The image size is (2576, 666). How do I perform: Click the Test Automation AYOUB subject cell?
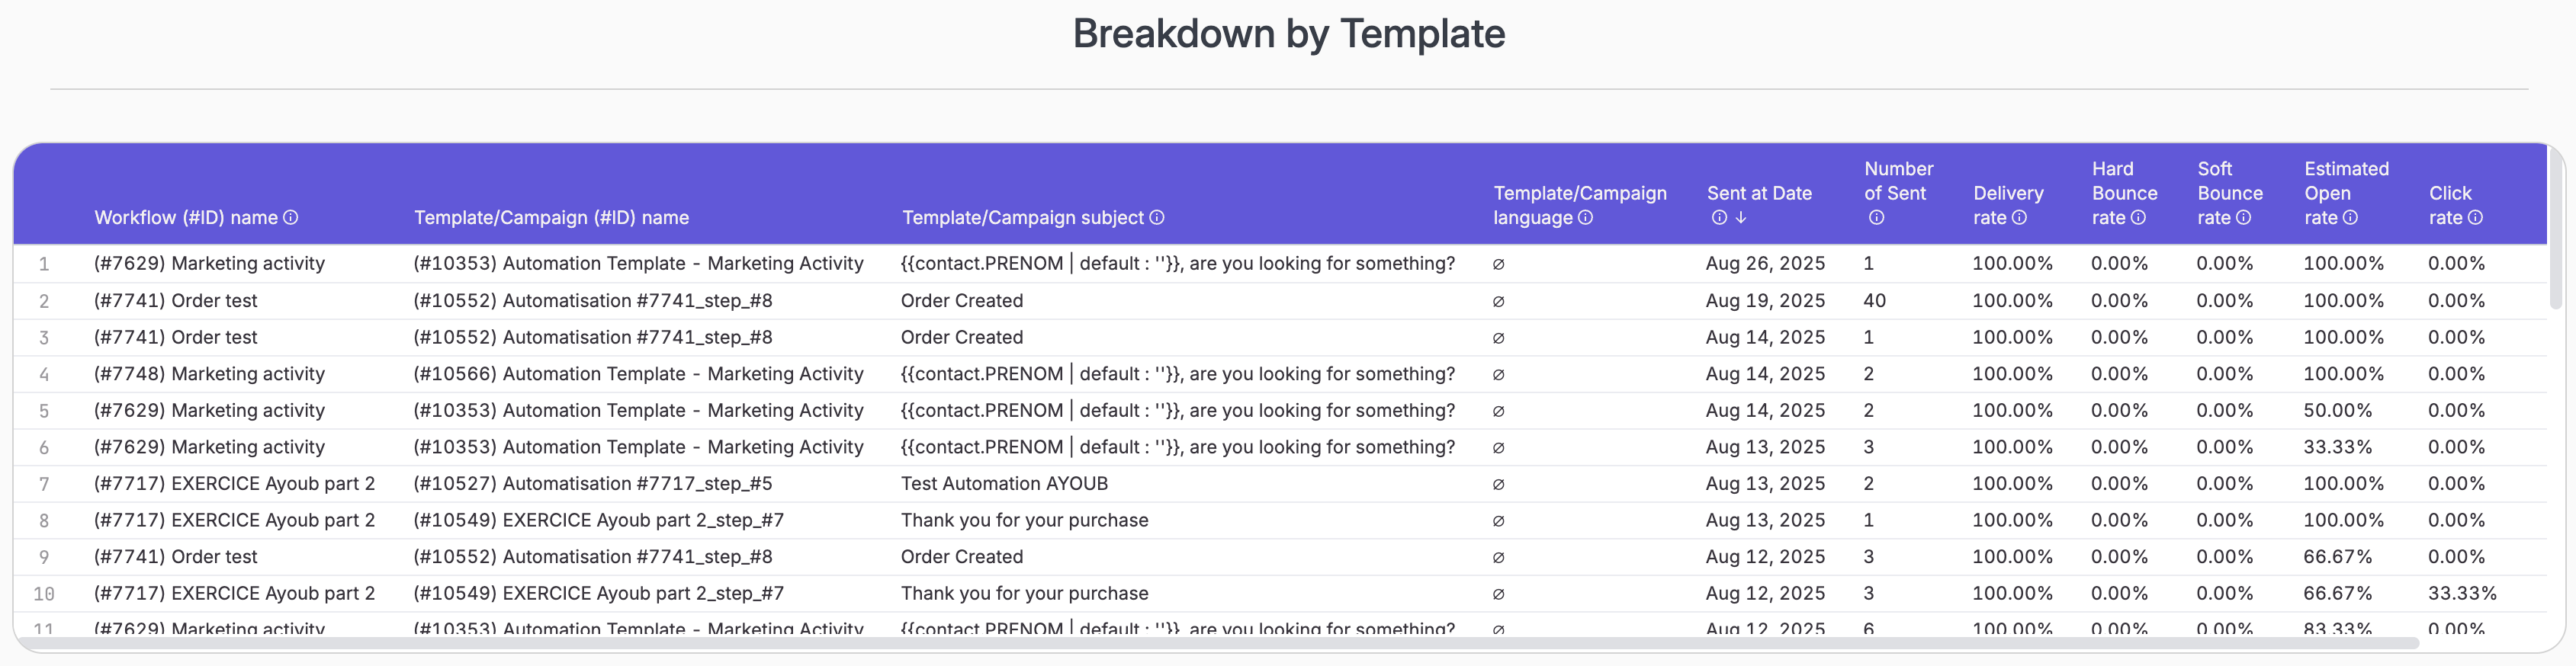[x=1004, y=483]
